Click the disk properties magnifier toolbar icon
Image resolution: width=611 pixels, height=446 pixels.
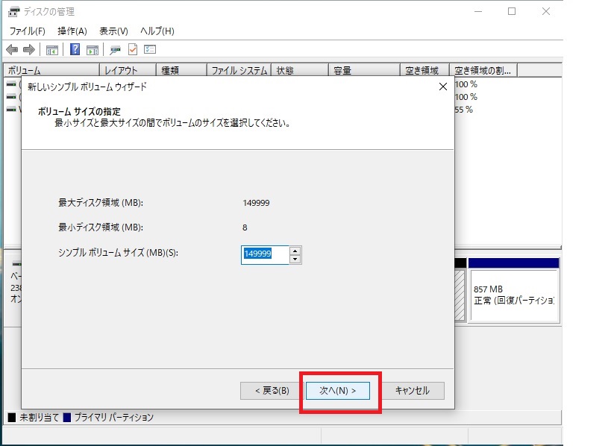115,49
